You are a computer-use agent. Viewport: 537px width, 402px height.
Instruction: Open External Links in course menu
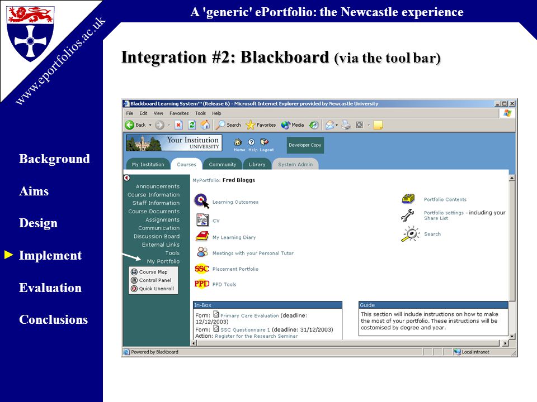[x=161, y=245]
